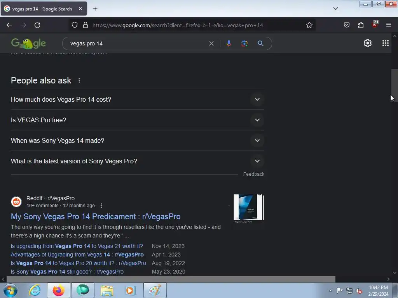
Task: Click the scrollbar down arrow
Action: coord(395,273)
